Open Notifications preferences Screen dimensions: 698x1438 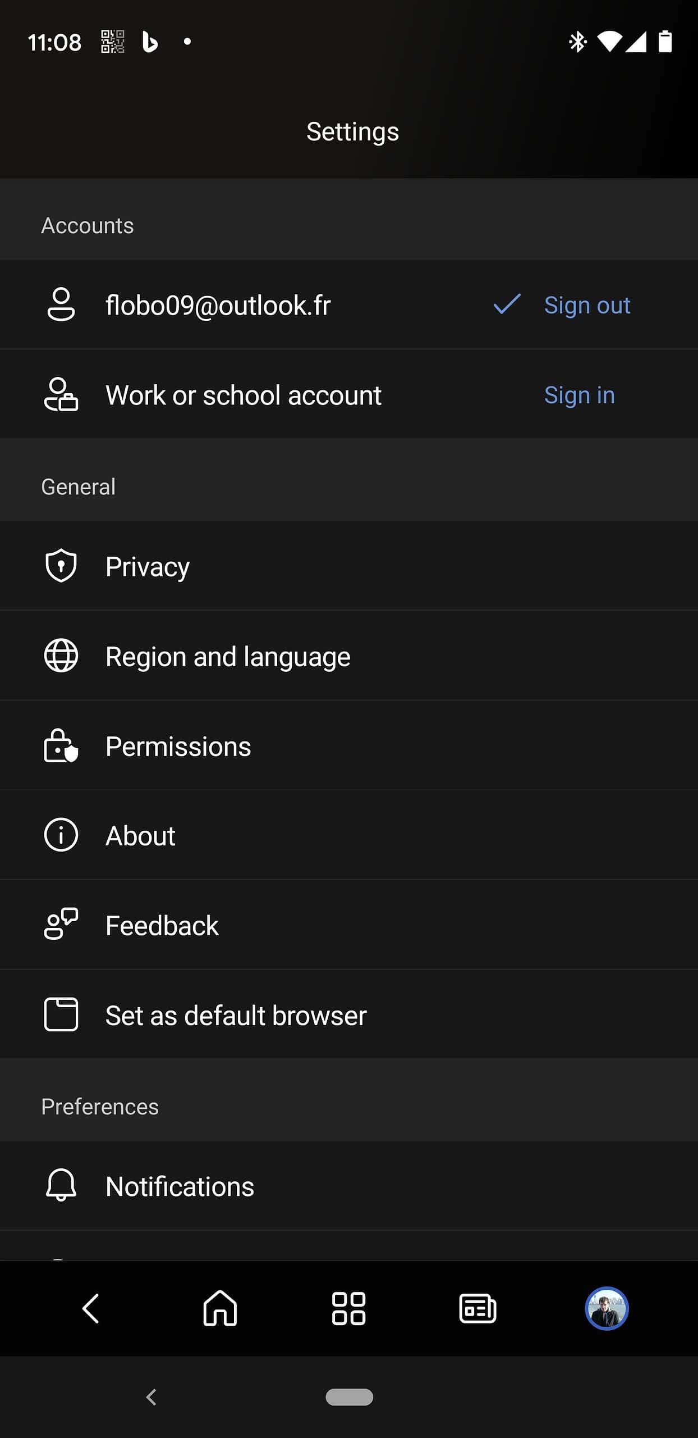point(349,1186)
